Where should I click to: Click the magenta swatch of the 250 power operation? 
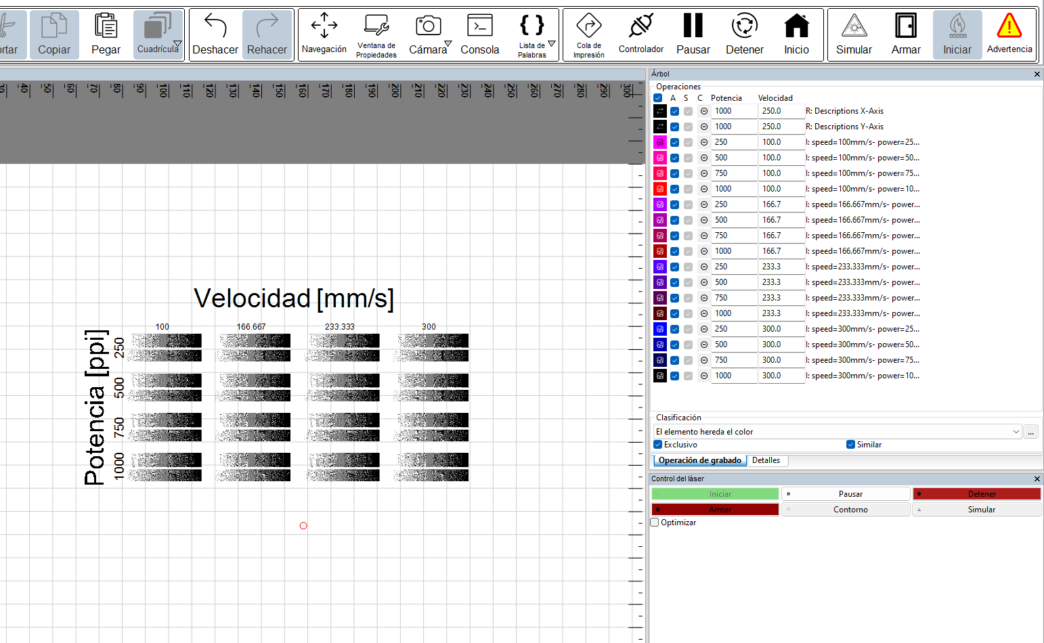[x=660, y=142]
